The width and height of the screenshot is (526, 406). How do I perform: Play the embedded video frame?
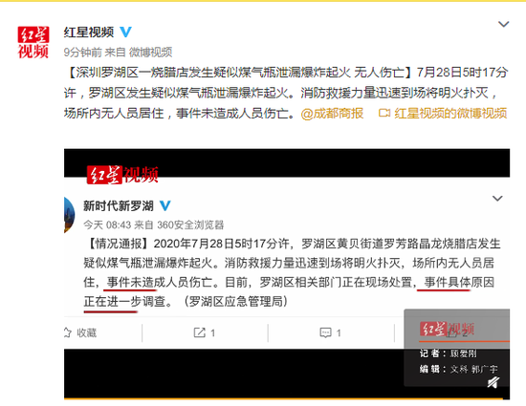[x=287, y=274]
